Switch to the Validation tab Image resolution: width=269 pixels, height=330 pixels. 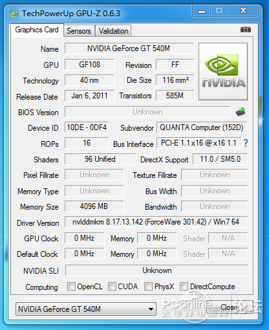pos(113,31)
